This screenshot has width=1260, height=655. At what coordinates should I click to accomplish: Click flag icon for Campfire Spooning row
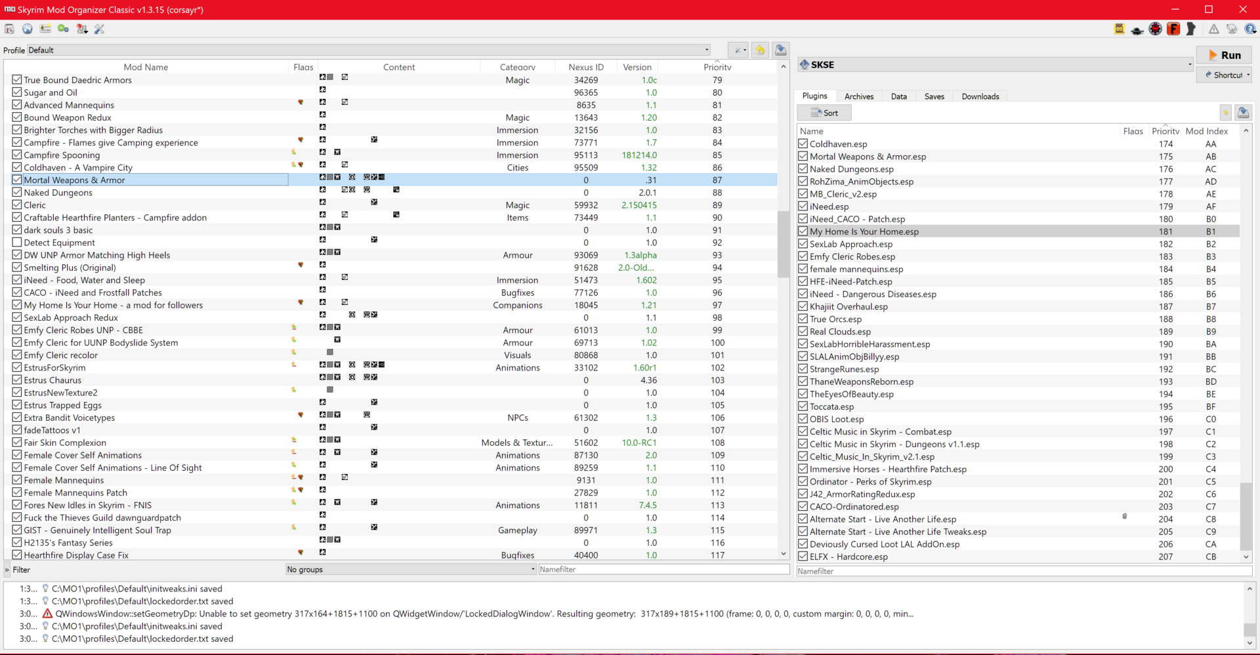click(294, 152)
